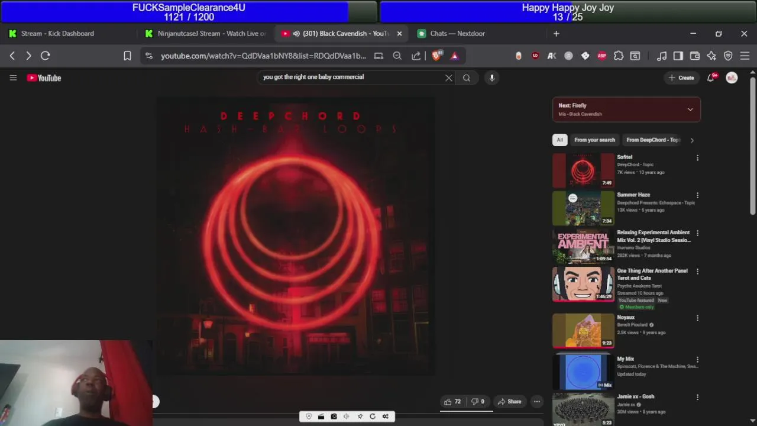Toggle the browser sidebar panel icon
Screen dimensions: 757x426
(678, 56)
